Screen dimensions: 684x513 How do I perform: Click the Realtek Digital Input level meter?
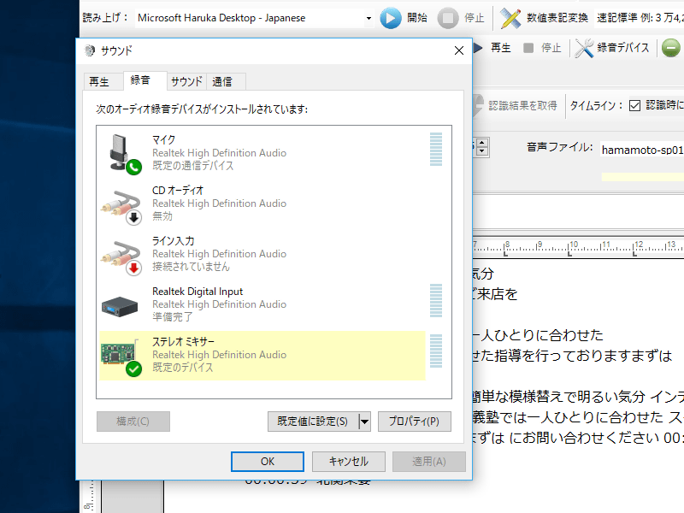[x=436, y=301]
